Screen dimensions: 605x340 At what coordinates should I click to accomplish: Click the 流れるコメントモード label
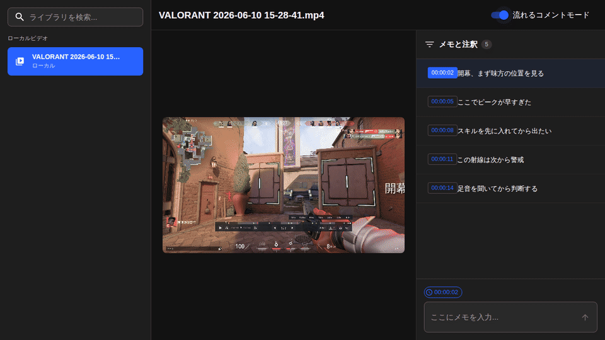click(x=551, y=15)
